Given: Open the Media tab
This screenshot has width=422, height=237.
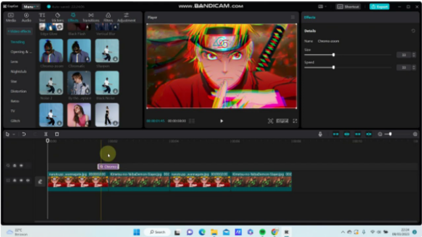Looking at the screenshot, I should click(11, 17).
